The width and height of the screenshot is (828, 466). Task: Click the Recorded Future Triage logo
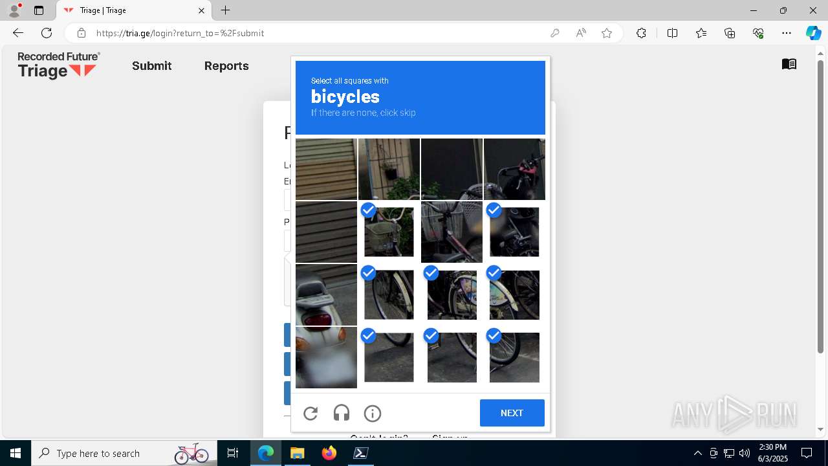59,65
